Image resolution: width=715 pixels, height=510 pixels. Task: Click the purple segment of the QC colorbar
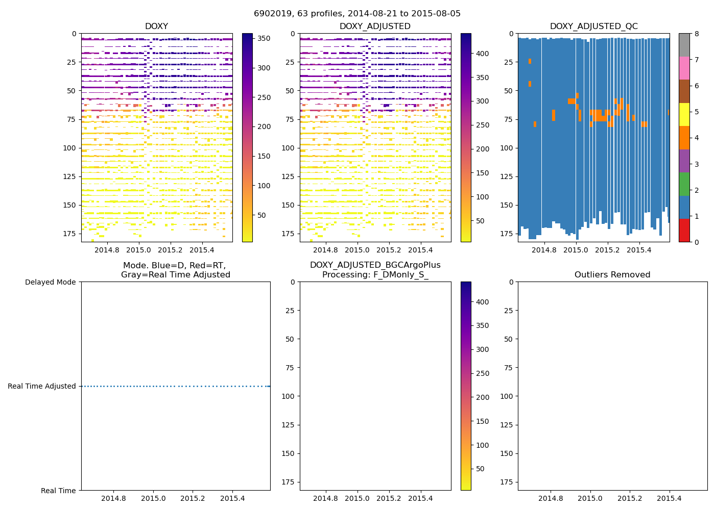tap(684, 161)
